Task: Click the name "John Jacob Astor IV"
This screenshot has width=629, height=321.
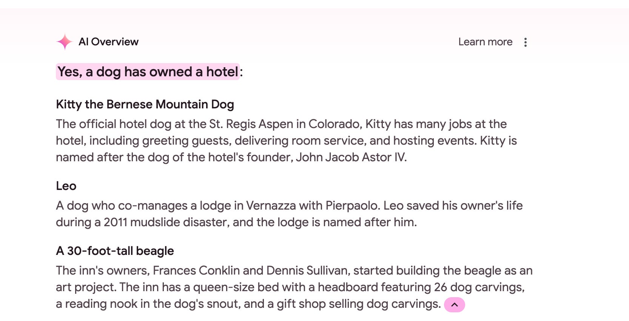Action: pos(350,157)
